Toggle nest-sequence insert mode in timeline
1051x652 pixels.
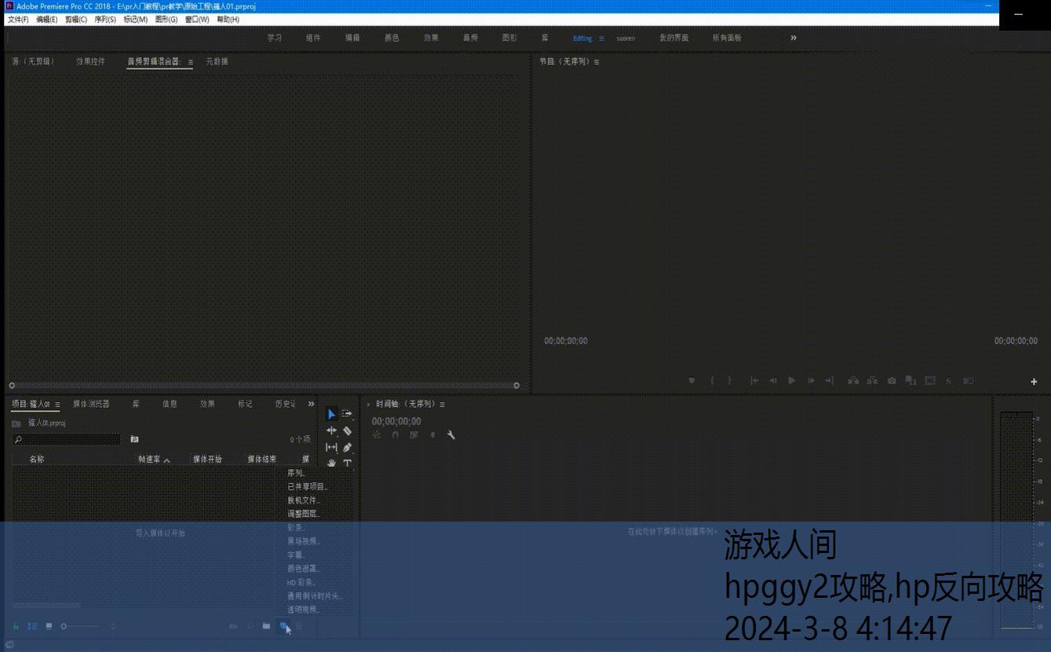pos(377,434)
